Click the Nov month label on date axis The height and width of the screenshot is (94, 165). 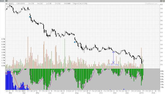tap(115, 93)
